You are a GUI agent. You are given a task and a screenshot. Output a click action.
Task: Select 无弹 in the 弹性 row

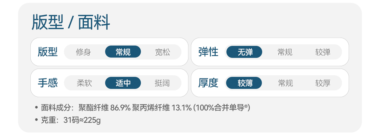244,52
